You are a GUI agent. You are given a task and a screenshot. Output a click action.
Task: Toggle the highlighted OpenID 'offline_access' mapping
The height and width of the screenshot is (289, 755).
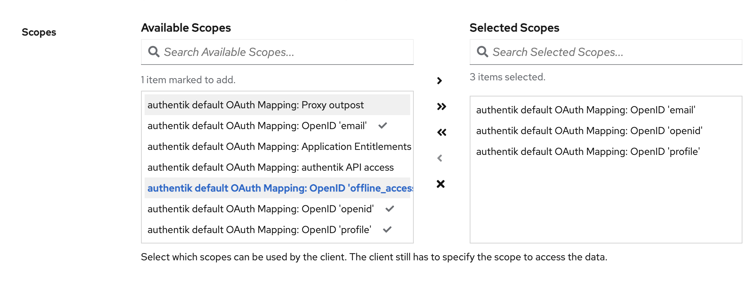point(277,188)
